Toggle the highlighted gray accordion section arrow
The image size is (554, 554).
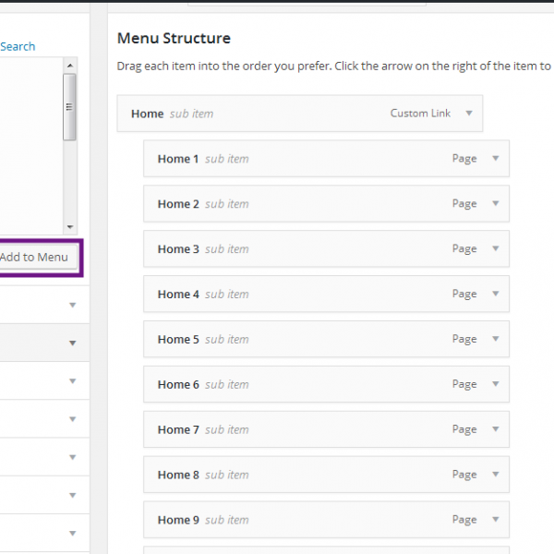(72, 343)
